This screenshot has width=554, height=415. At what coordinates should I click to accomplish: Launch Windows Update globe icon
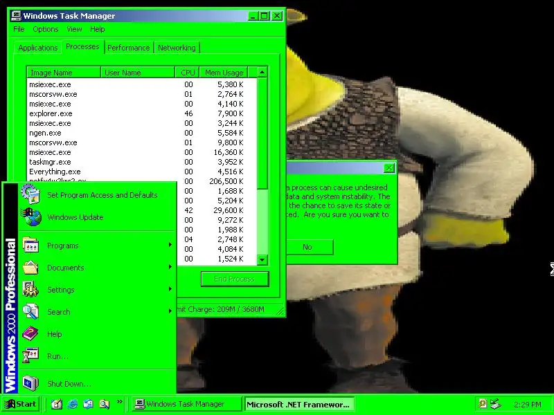click(31, 216)
